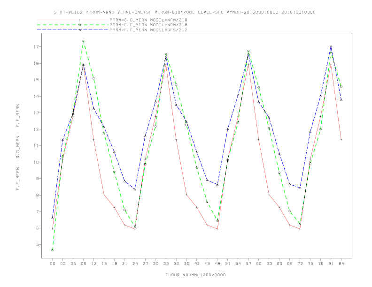
Task: Click the x-axis tick label 09
Action: 83,264
